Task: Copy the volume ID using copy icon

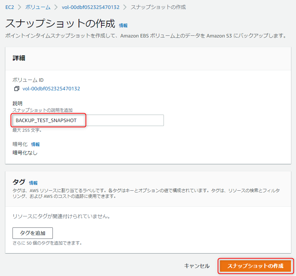Action: (17, 89)
